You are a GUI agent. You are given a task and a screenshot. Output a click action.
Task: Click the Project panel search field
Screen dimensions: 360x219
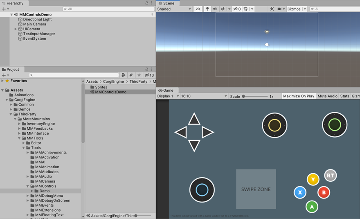(x=74, y=75)
